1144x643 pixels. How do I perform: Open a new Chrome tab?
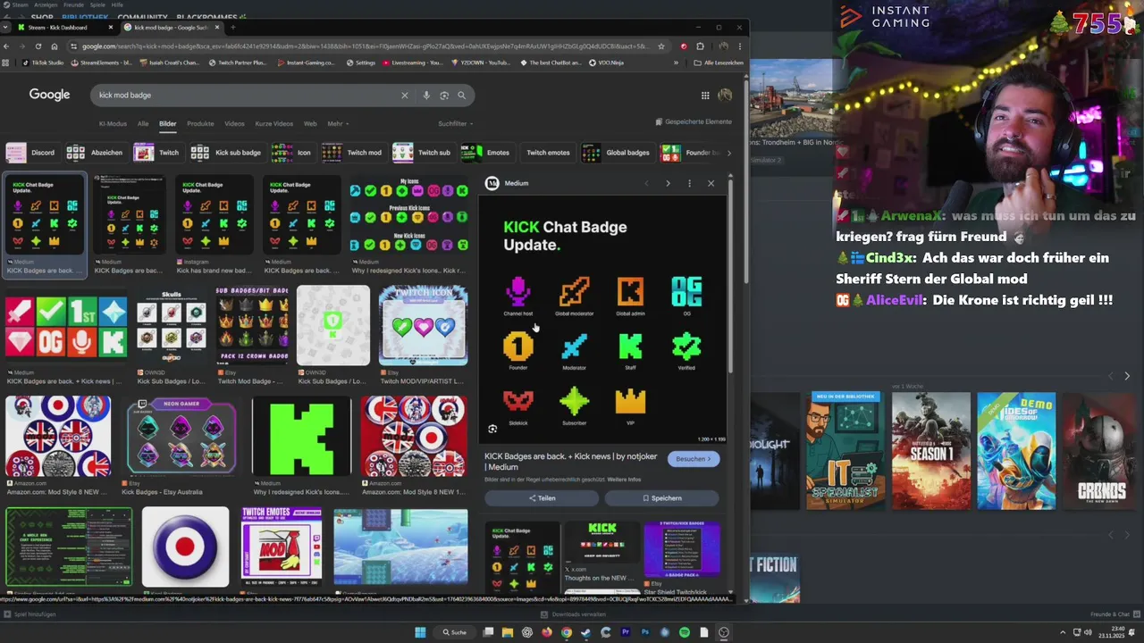coord(231,27)
